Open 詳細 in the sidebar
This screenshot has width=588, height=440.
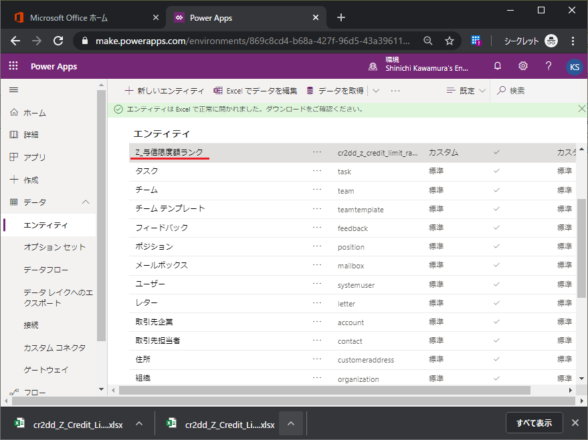click(x=31, y=135)
